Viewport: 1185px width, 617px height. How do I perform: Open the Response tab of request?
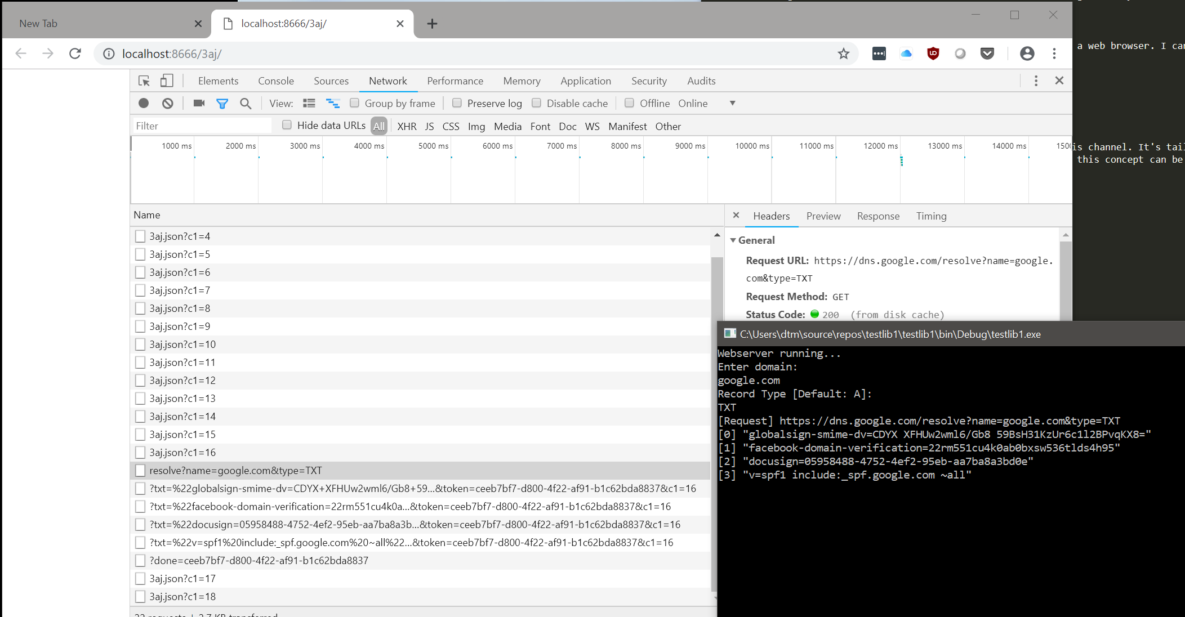[878, 216]
